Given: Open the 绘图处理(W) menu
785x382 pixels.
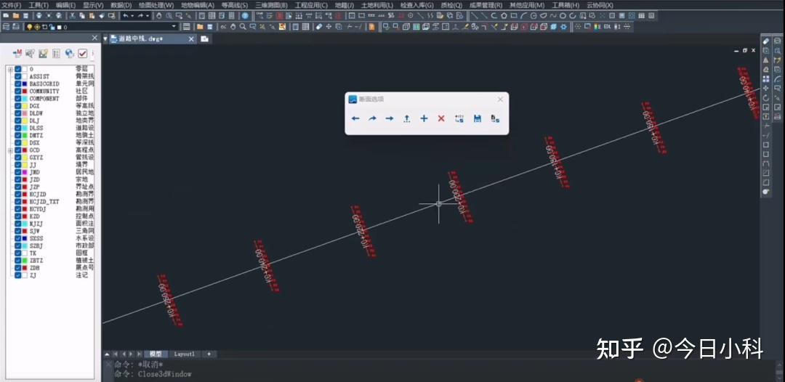Looking at the screenshot, I should click(x=156, y=5).
